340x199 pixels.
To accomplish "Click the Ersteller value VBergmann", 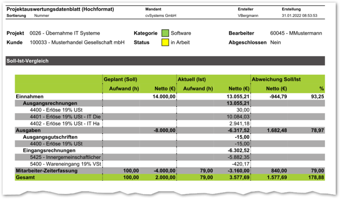I will (248, 16).
